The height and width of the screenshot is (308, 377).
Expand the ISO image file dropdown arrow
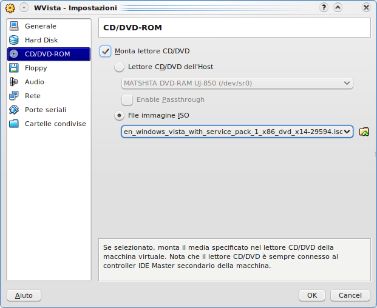click(347, 132)
